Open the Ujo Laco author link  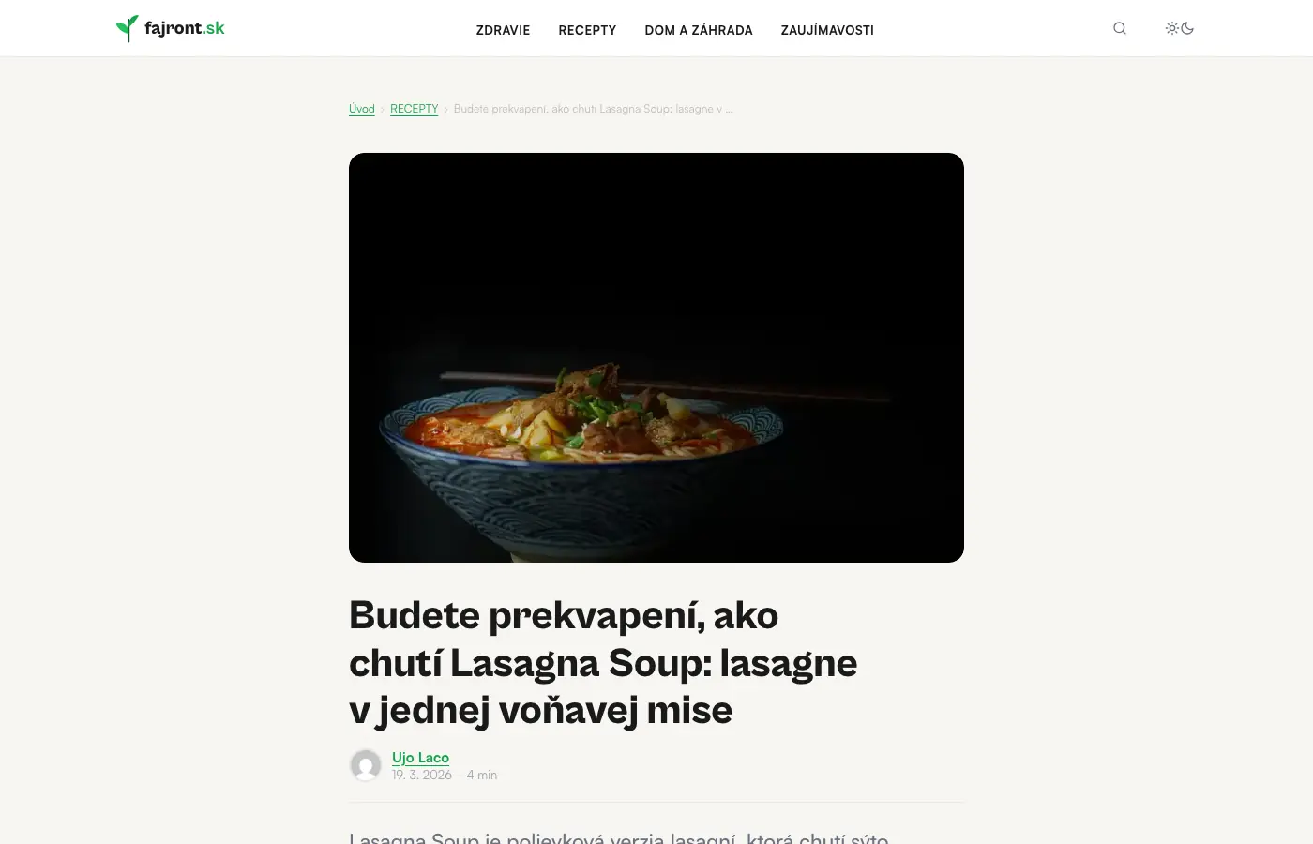tap(420, 757)
